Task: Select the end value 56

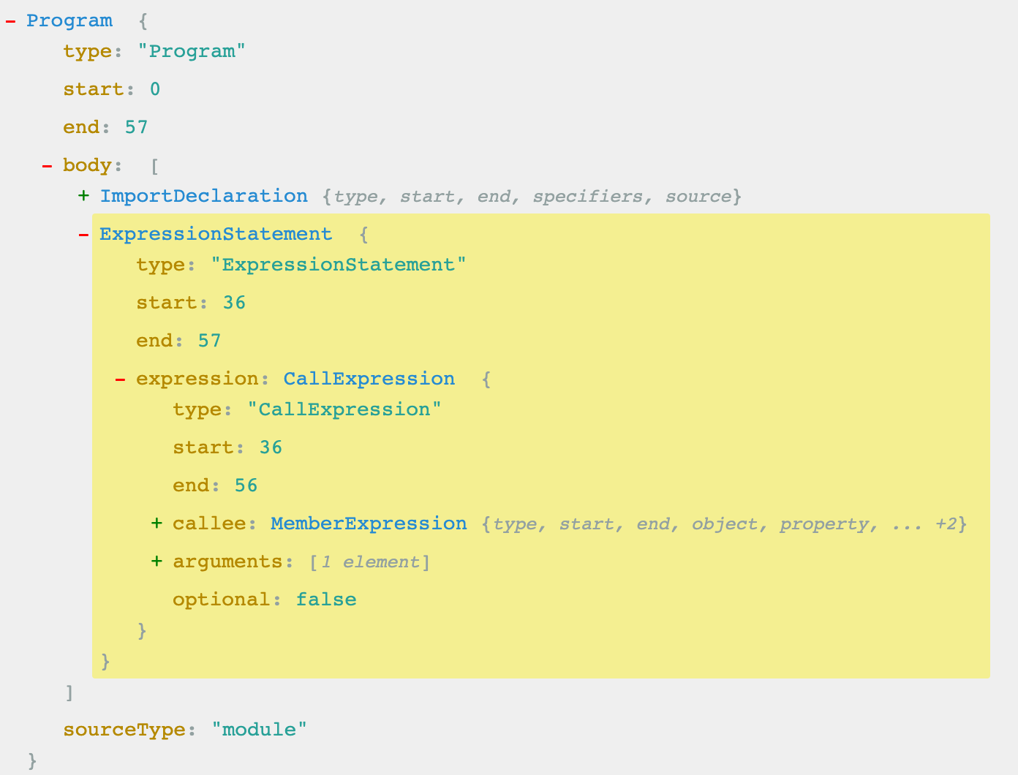Action: coord(246,485)
